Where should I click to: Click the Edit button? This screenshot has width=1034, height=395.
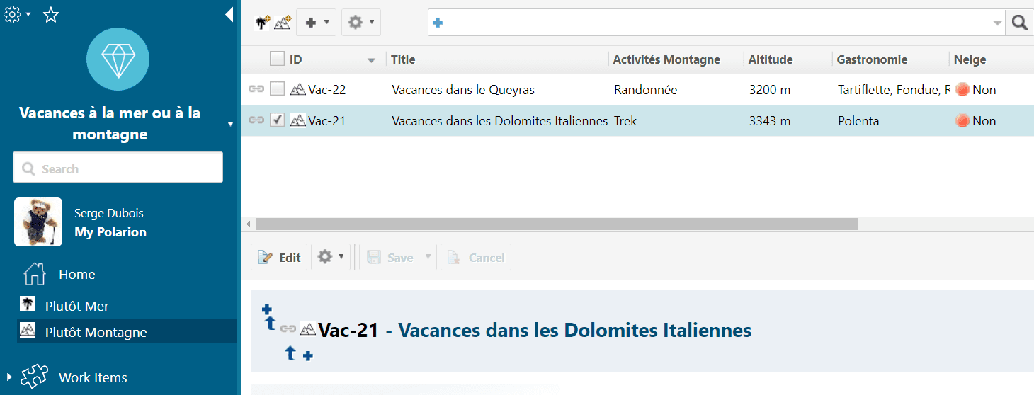point(279,258)
